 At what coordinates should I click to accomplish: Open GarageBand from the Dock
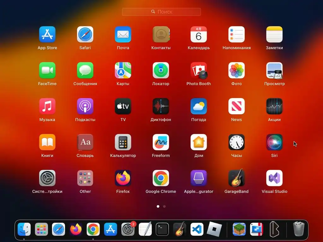[179, 229]
